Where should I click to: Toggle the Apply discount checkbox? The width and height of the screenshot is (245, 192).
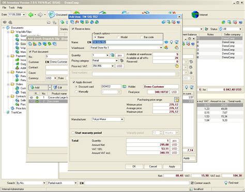click(x=74, y=82)
